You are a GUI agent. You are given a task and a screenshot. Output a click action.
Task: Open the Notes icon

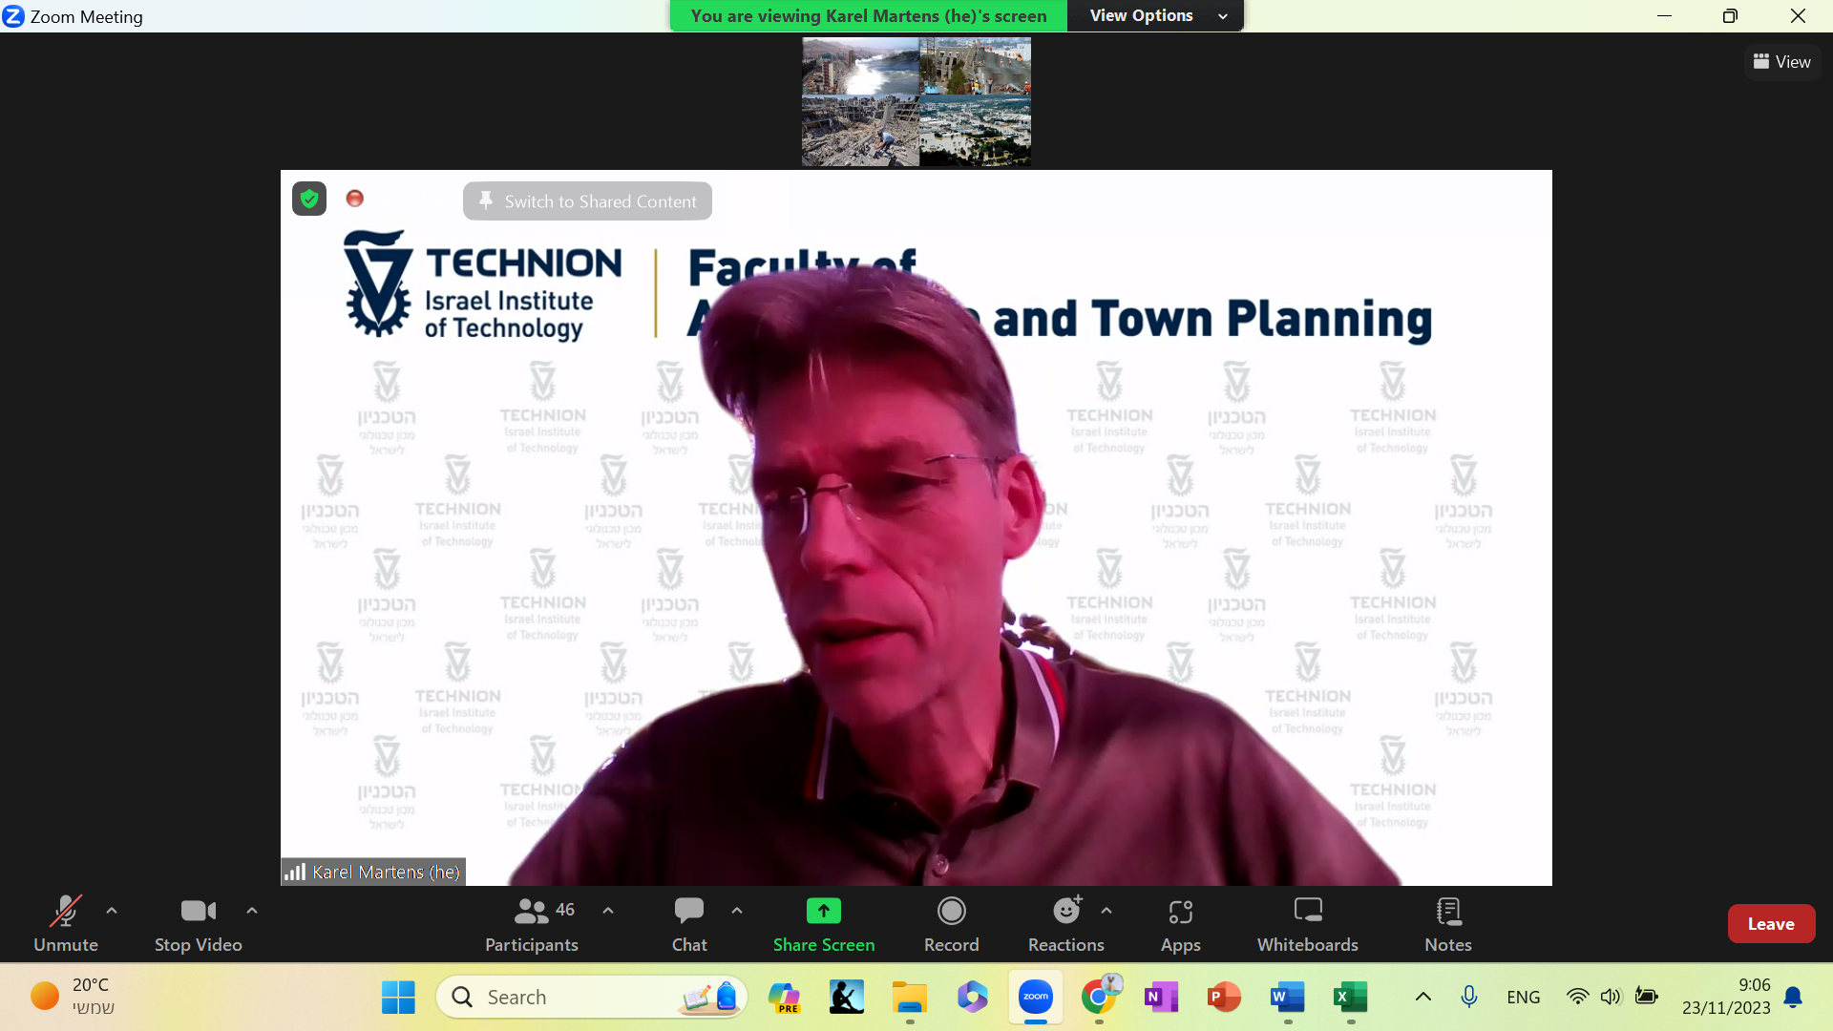(x=1447, y=912)
